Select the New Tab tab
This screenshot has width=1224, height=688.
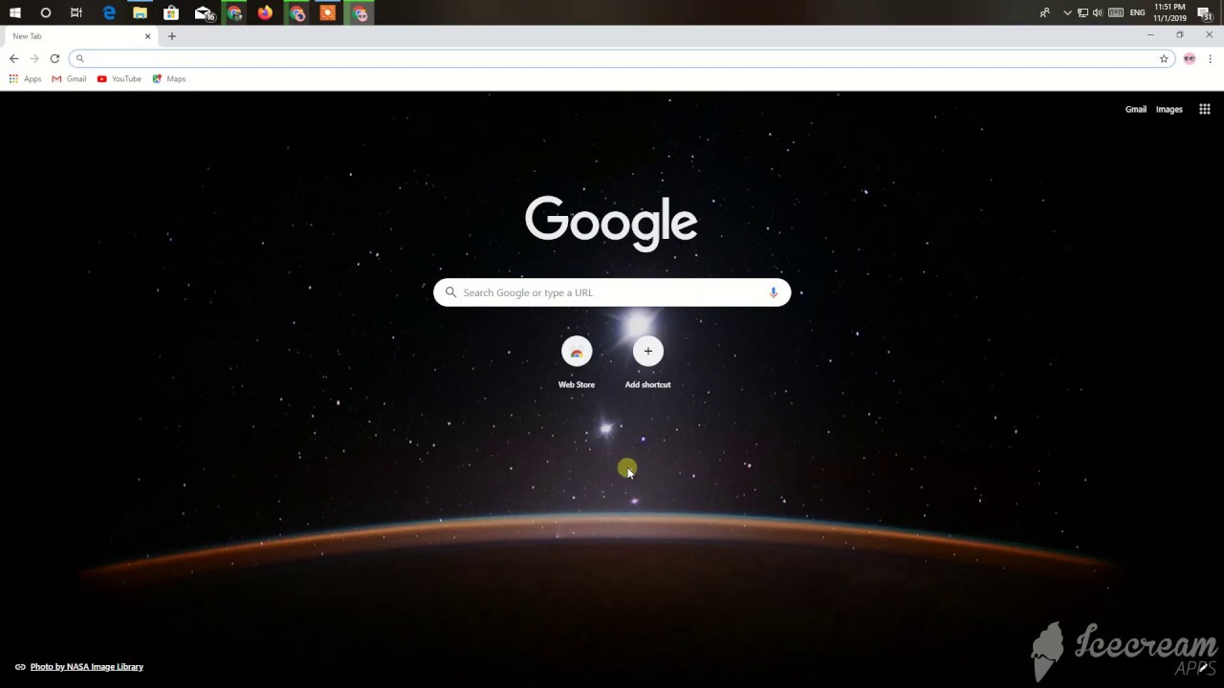[x=80, y=36]
